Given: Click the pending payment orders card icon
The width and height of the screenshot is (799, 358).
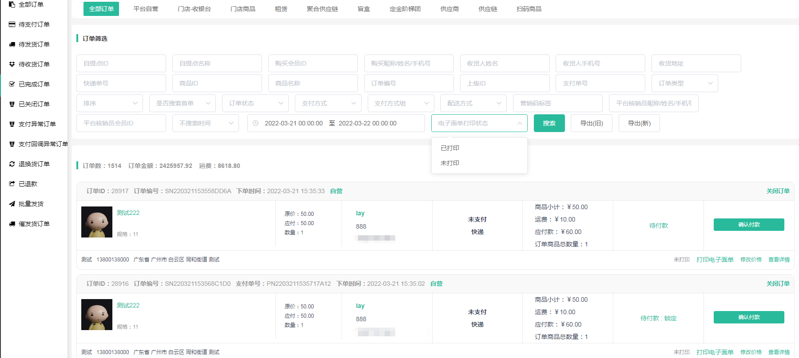Looking at the screenshot, I should (12, 24).
